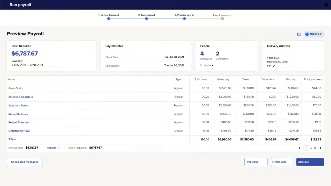Select the Payroll summary step marker
The height and width of the screenshot is (186, 331).
pos(222,19)
